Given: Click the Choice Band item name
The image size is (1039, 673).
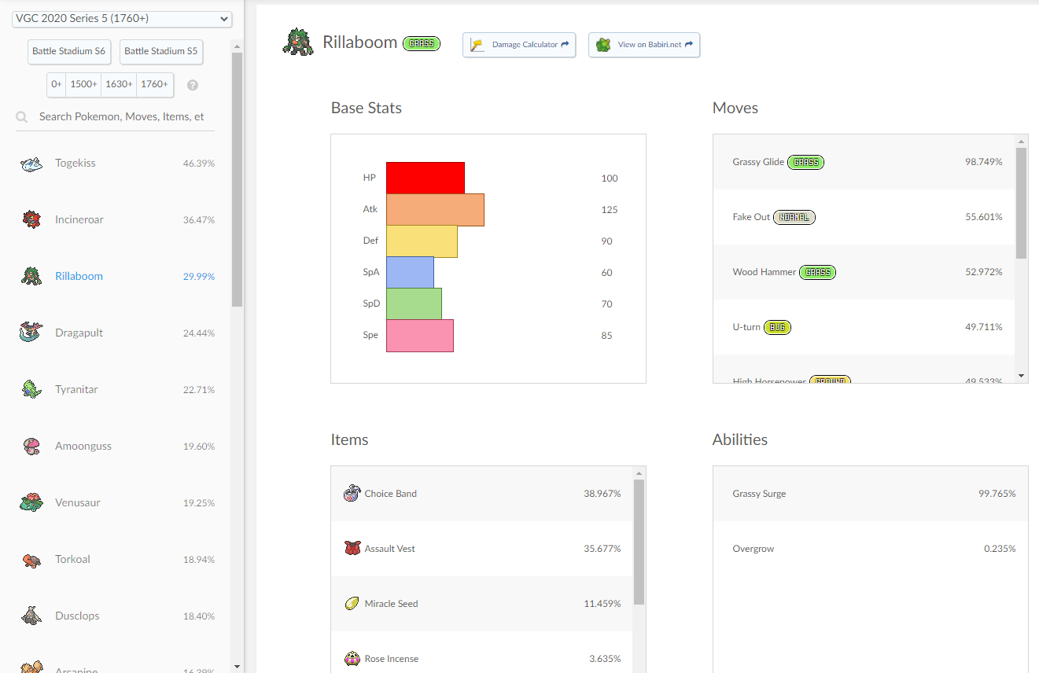Looking at the screenshot, I should tap(391, 494).
